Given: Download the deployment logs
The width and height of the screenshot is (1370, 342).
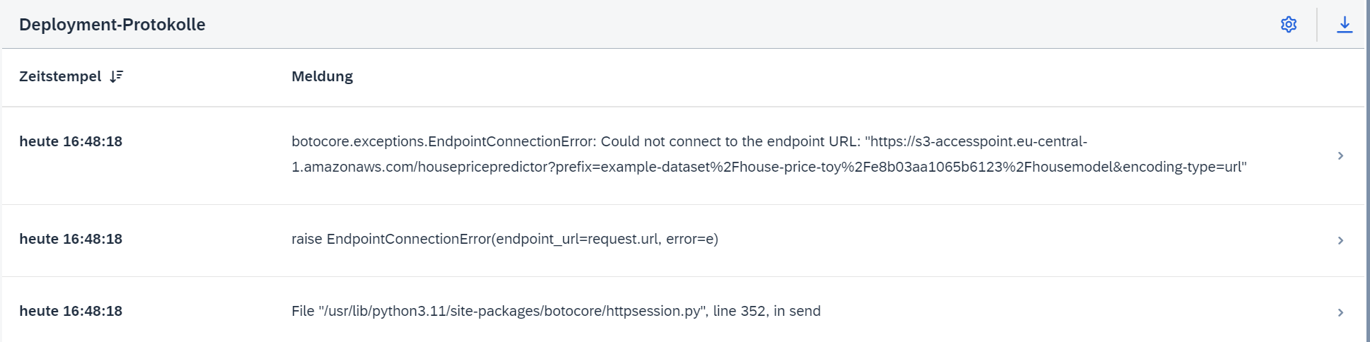Looking at the screenshot, I should pos(1345,25).
